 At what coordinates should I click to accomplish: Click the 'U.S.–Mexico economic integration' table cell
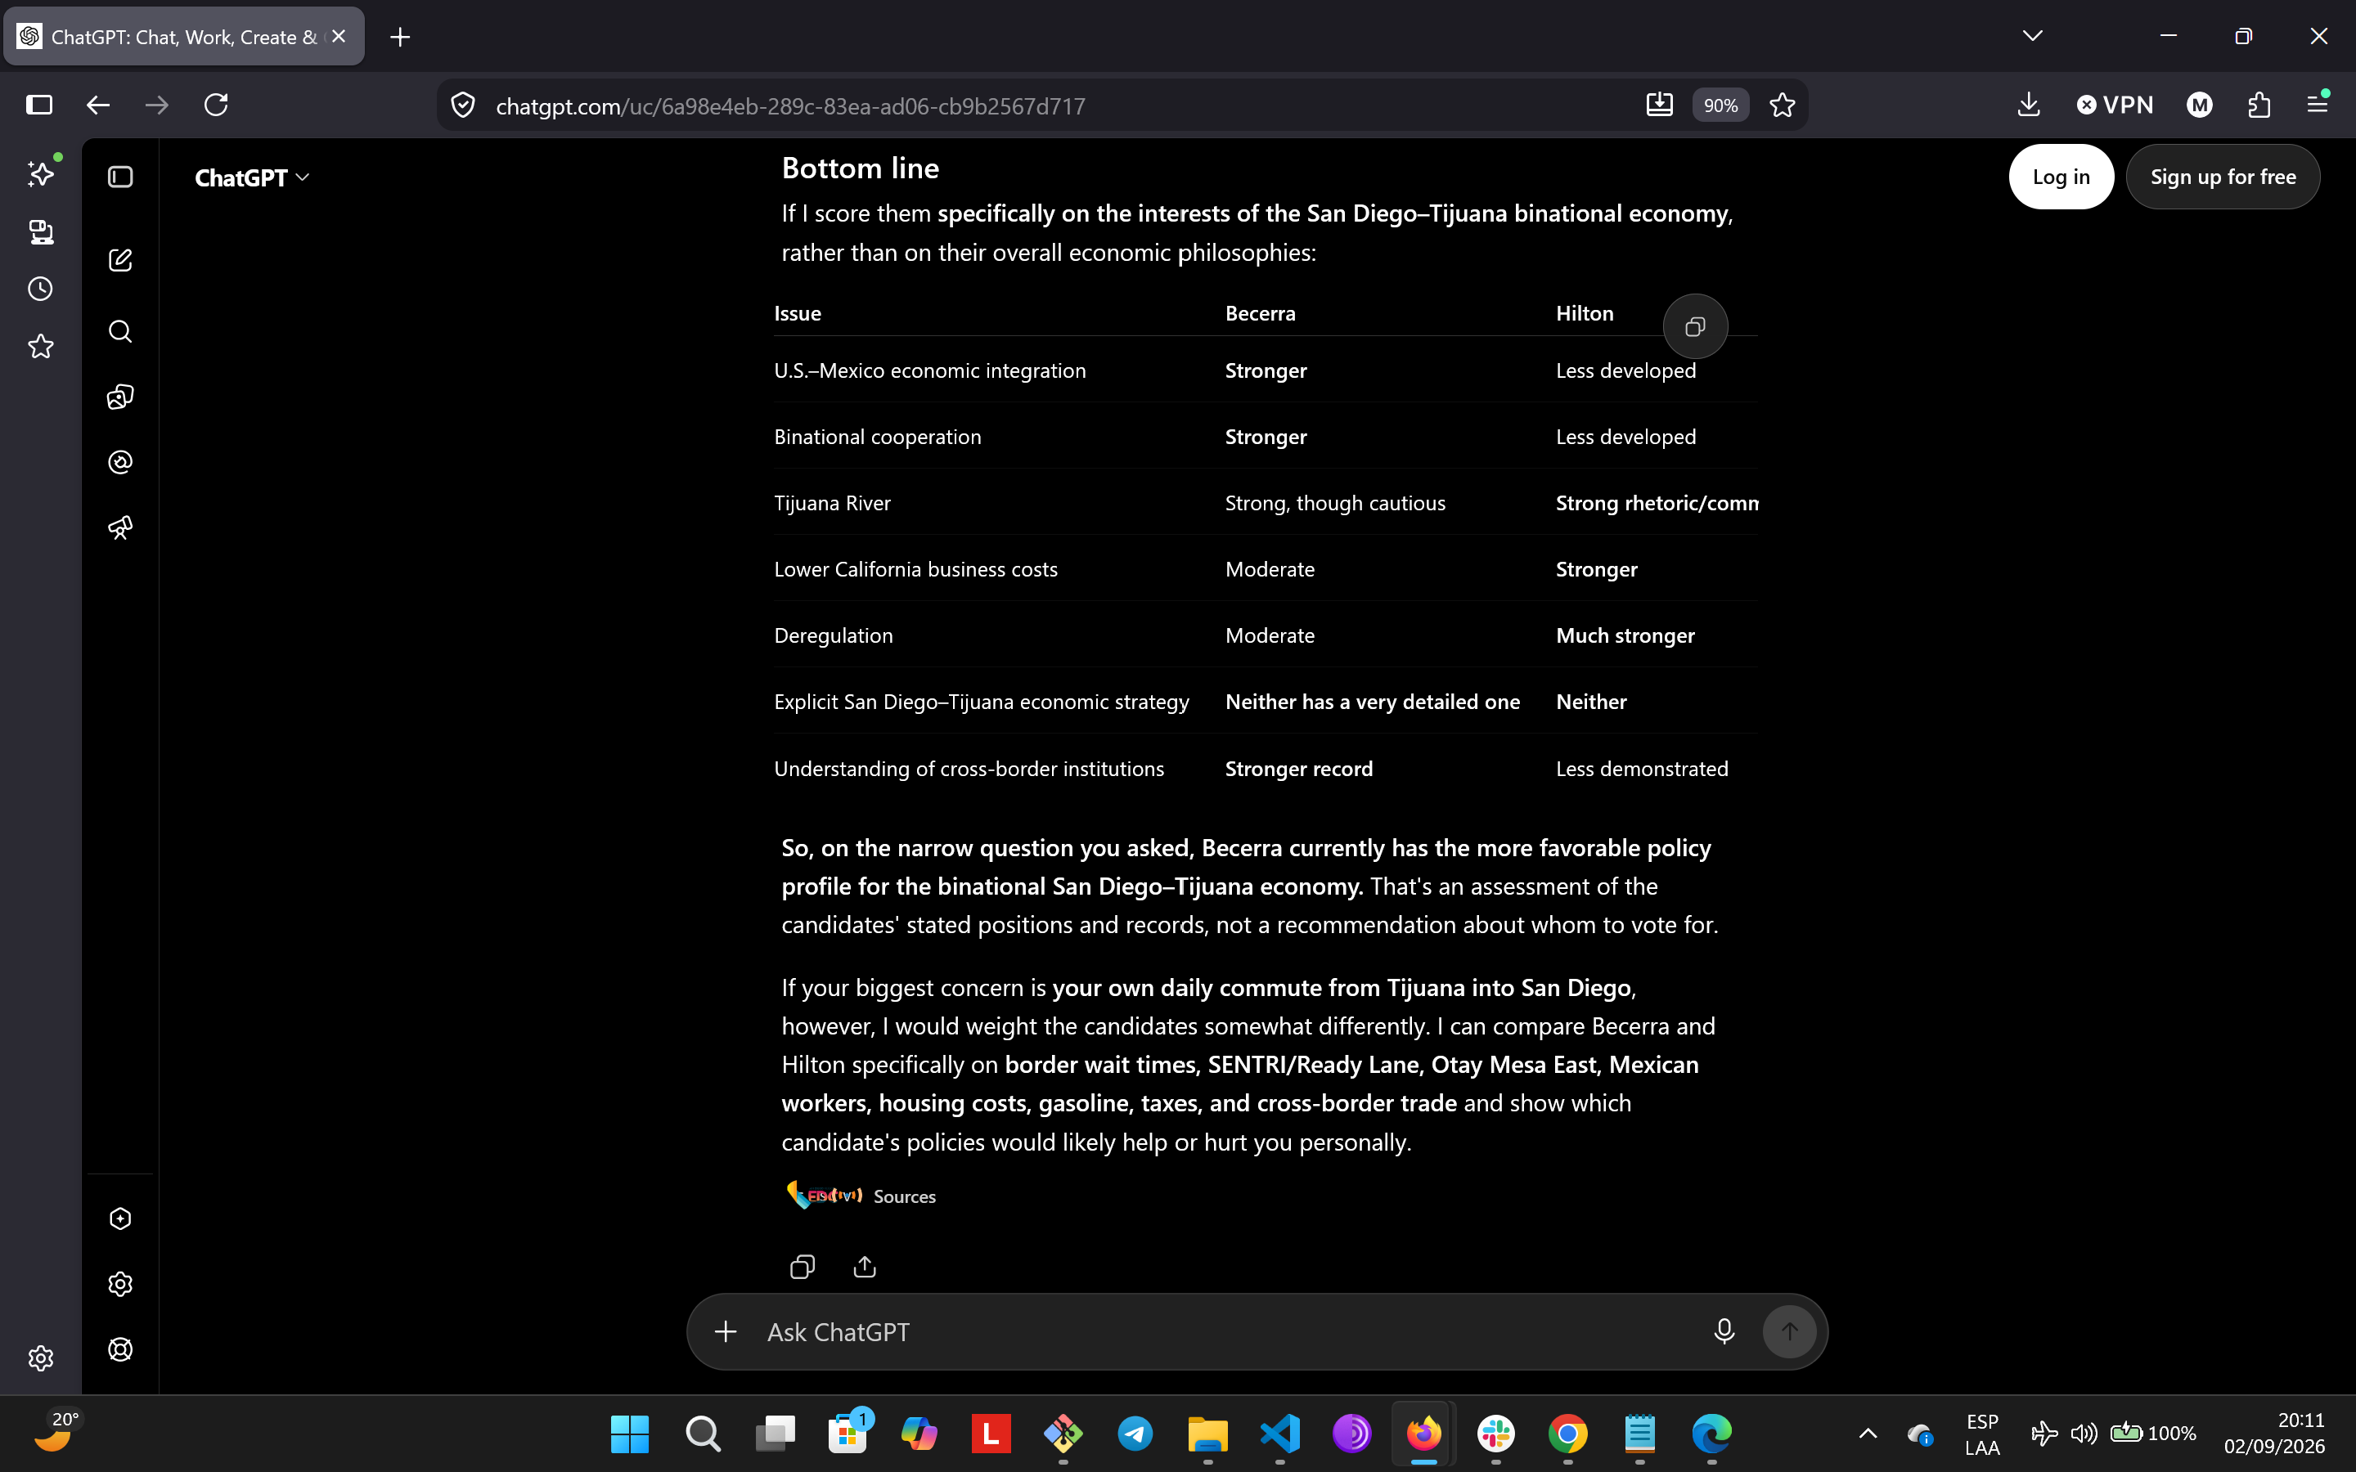[x=930, y=371]
